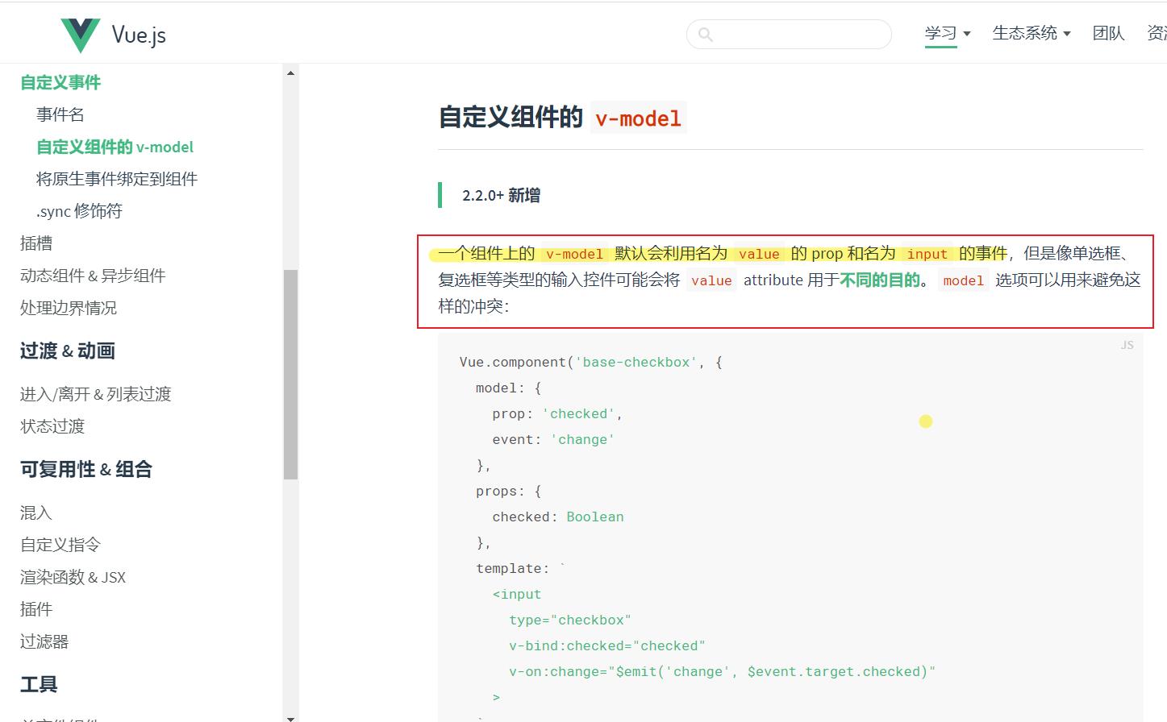
Task: Open 过滤器 sidebar link
Action: [x=44, y=641]
